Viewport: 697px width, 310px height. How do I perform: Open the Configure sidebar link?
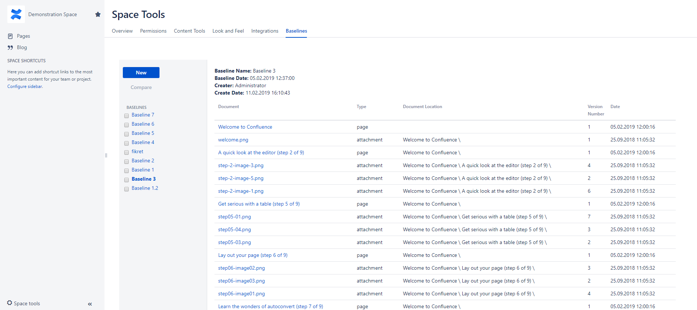pos(25,86)
